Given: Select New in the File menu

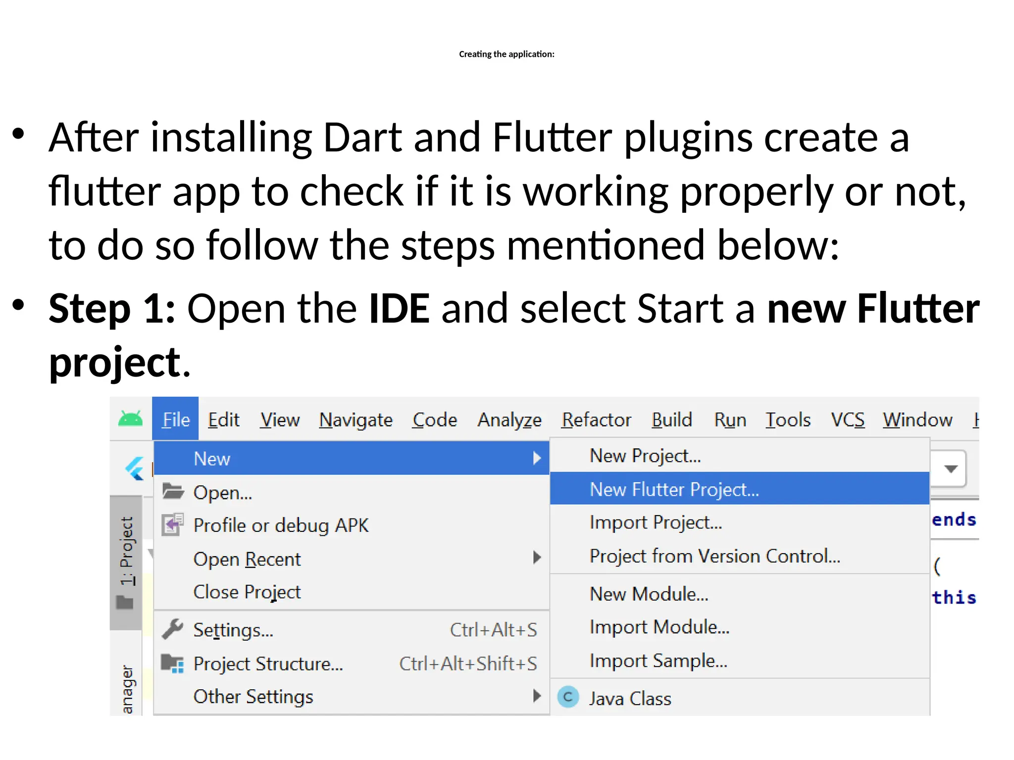Looking at the screenshot, I should 352,458.
